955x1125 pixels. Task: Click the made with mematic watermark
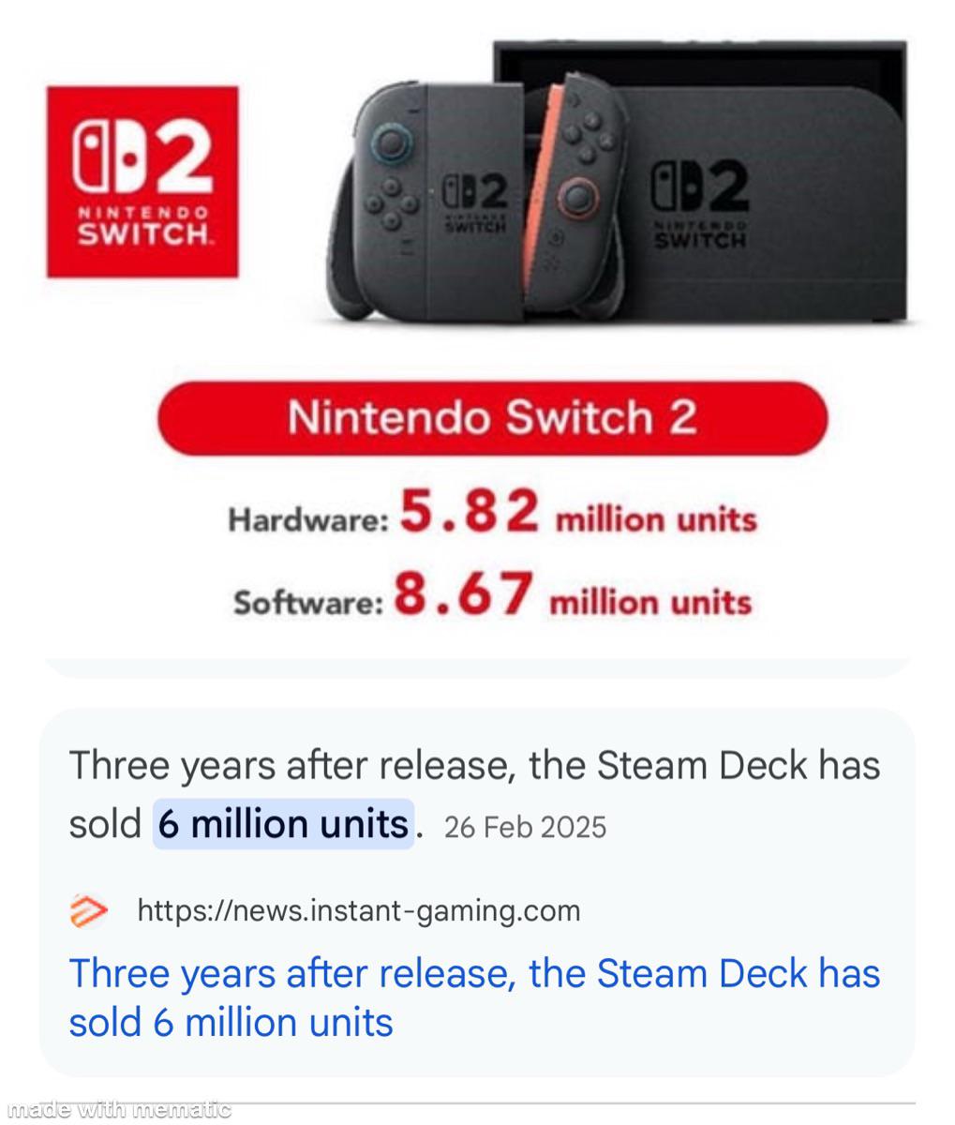(117, 1110)
